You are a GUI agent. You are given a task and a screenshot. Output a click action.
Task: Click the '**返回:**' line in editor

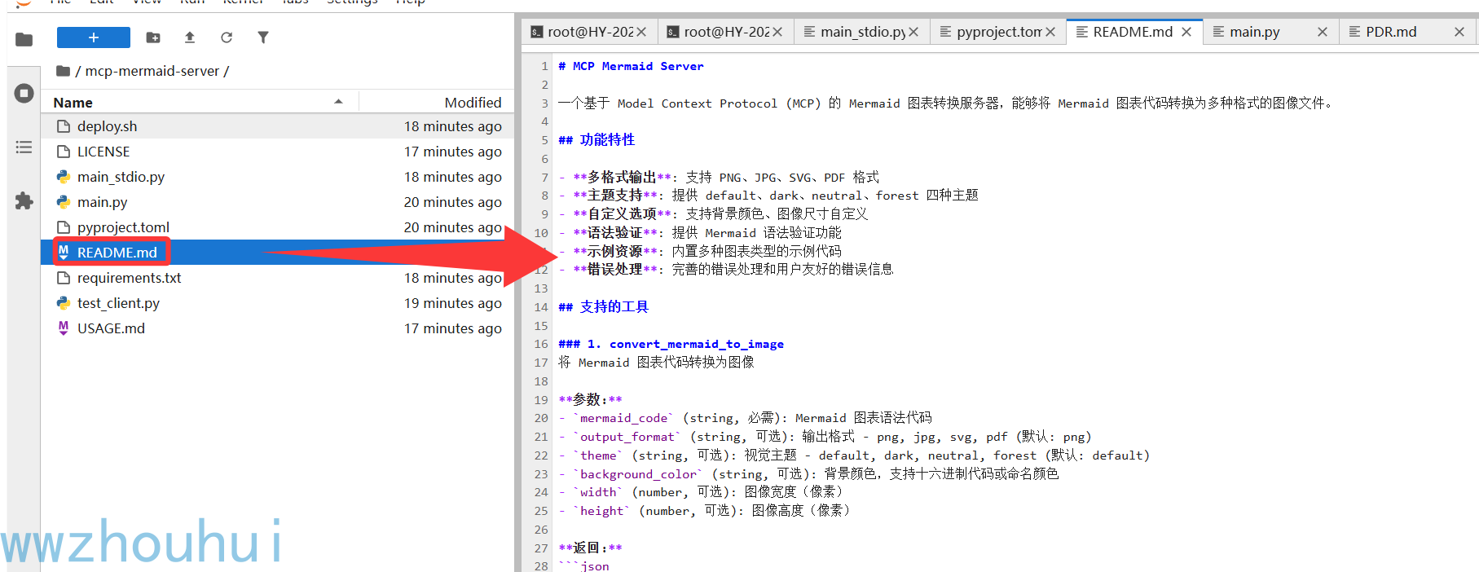click(590, 548)
